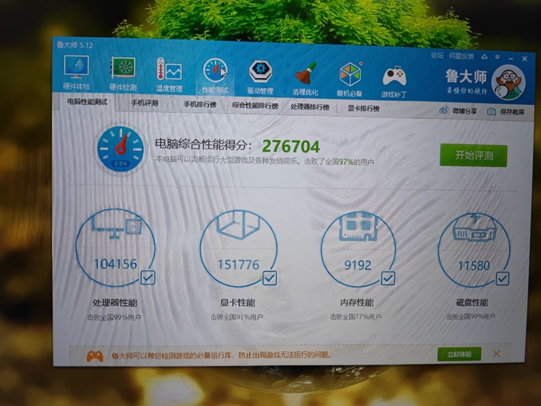Open the 装机必备 cube icon

[350, 74]
